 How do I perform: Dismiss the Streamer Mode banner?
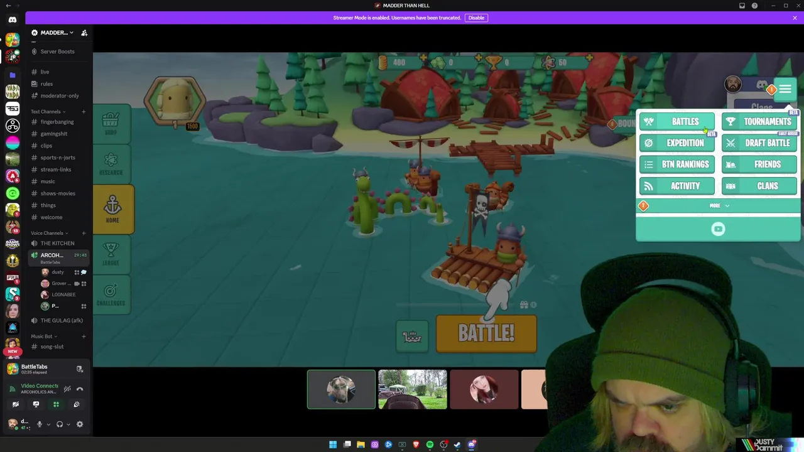(795, 18)
